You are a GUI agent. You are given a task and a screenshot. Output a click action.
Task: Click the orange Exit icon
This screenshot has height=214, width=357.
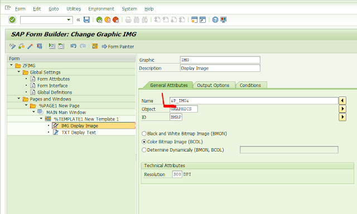click(108, 20)
